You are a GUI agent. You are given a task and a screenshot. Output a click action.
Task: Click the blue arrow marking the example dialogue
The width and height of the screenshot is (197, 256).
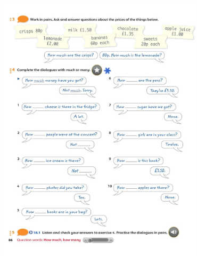tap(19, 78)
